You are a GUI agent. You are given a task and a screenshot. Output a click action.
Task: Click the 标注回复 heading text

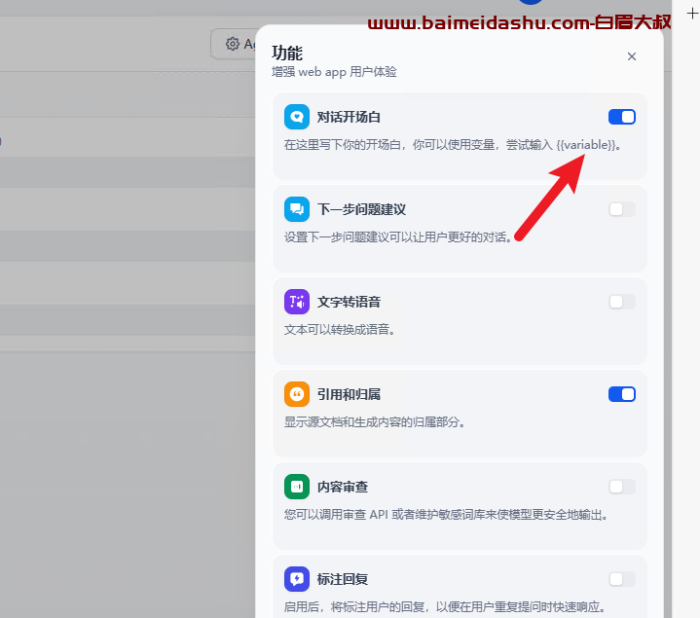343,579
